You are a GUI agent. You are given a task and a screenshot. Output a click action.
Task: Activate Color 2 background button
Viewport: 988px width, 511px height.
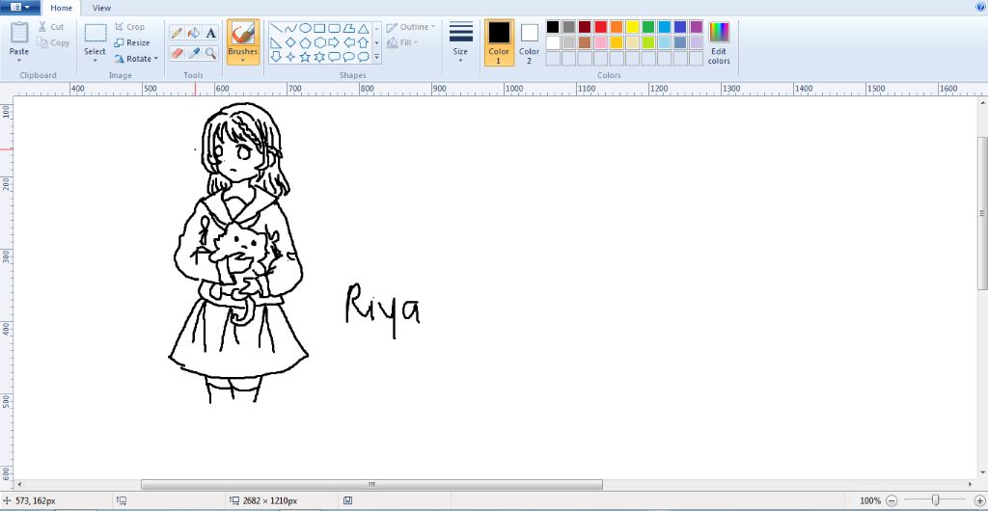coord(530,42)
